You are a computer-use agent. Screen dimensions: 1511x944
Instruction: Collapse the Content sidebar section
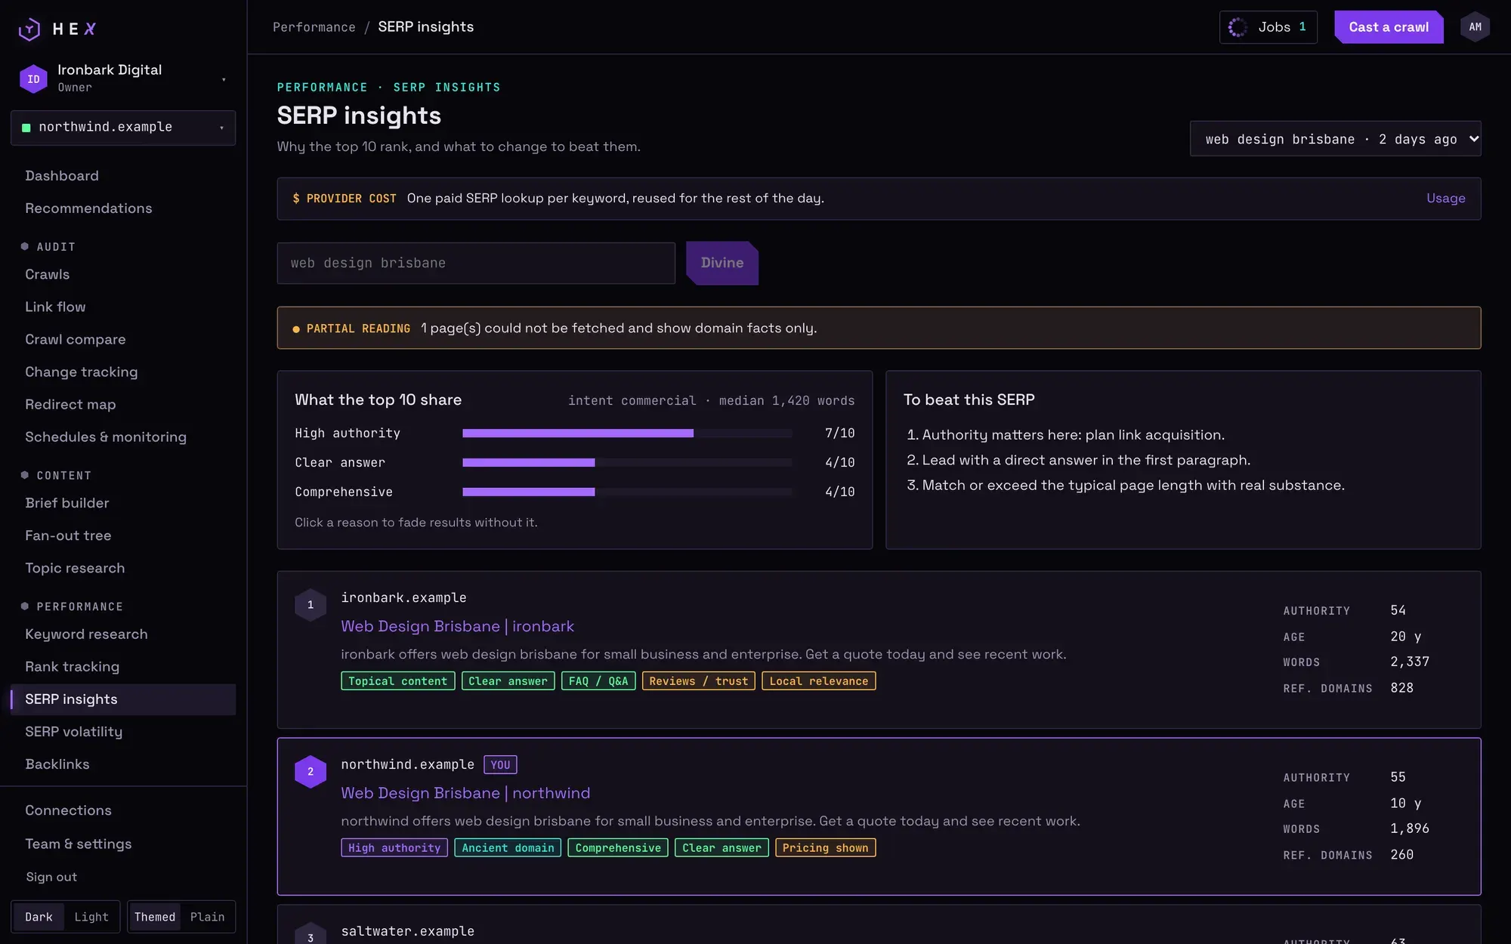pos(57,476)
